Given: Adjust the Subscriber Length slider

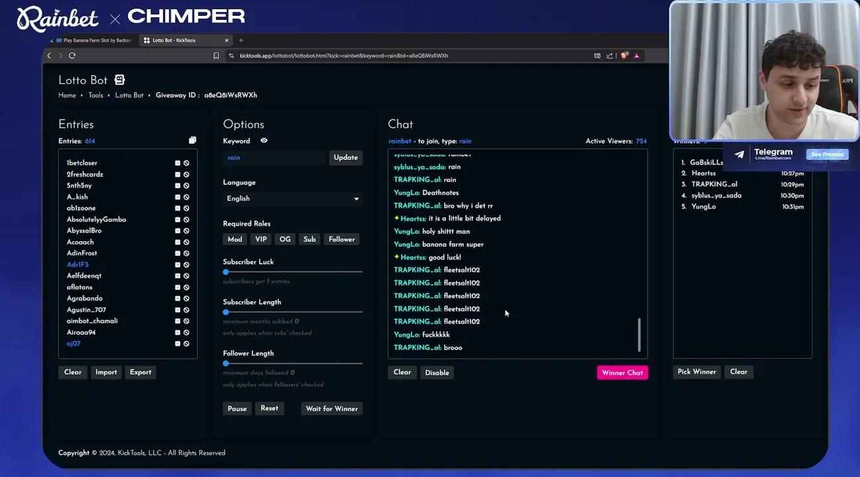Looking at the screenshot, I should (293, 312).
